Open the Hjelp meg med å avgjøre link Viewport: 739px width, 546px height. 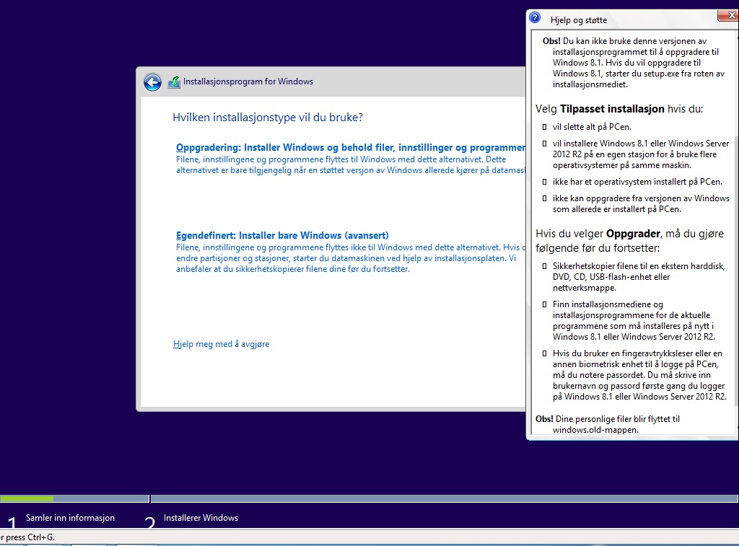221,344
